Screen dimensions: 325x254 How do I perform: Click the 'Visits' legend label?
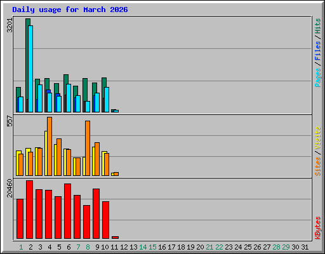318,138
